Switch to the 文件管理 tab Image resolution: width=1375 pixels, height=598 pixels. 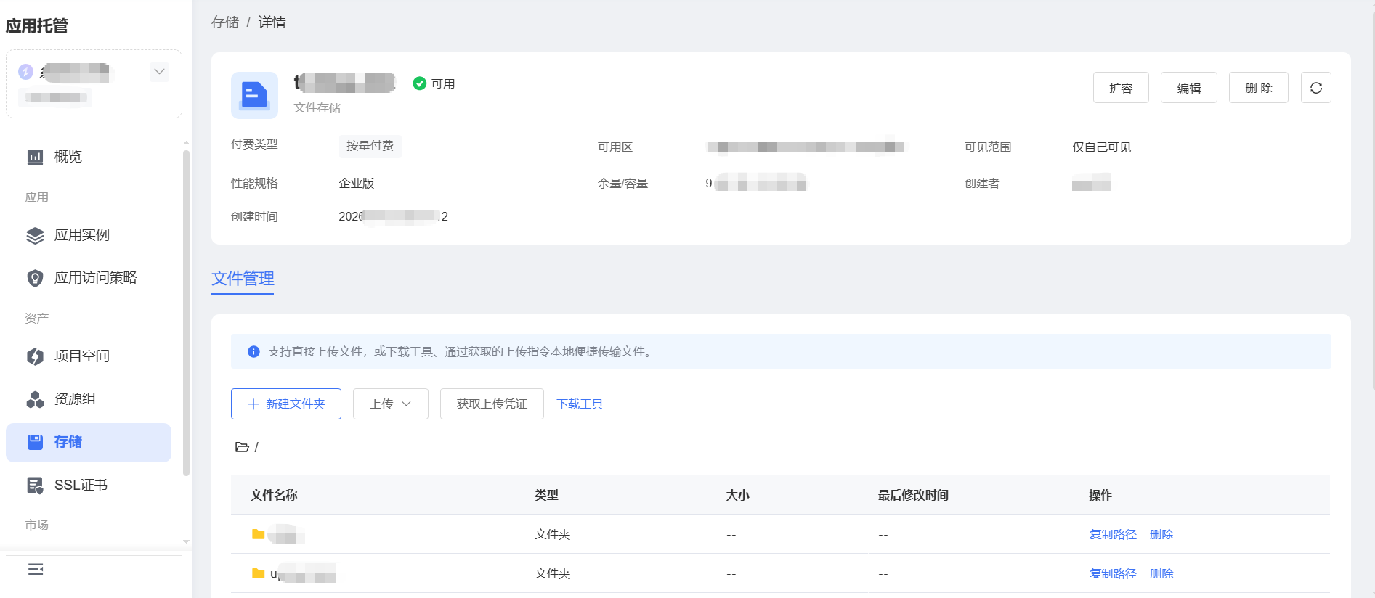(243, 279)
